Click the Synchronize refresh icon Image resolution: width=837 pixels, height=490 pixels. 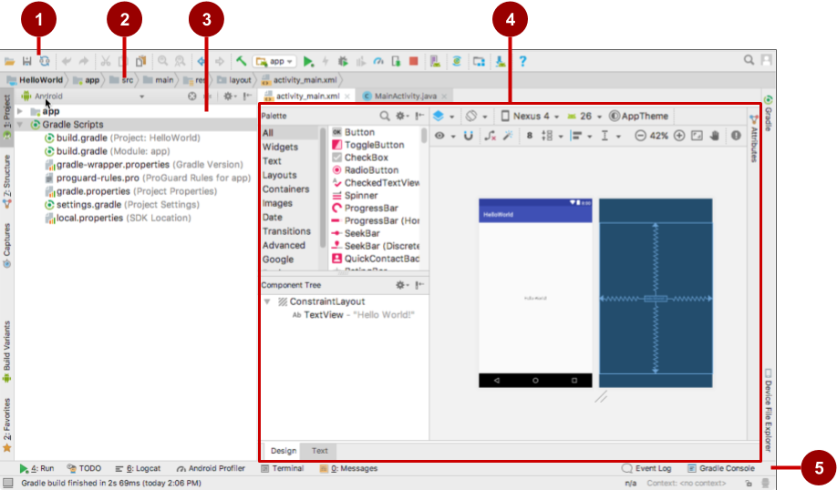click(x=45, y=61)
